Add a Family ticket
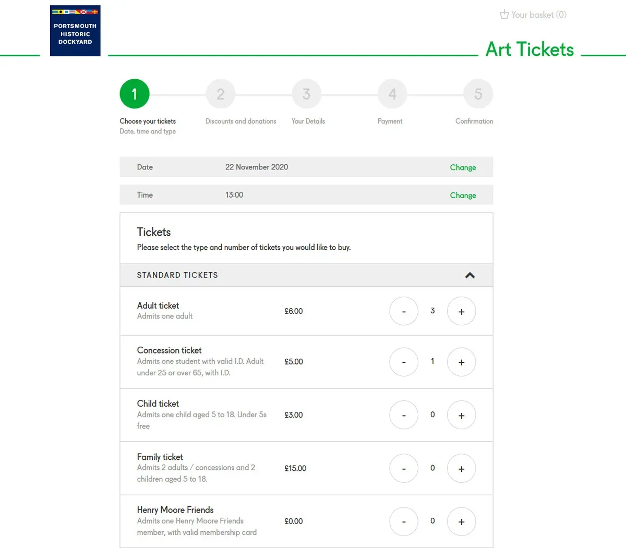 click(x=461, y=468)
